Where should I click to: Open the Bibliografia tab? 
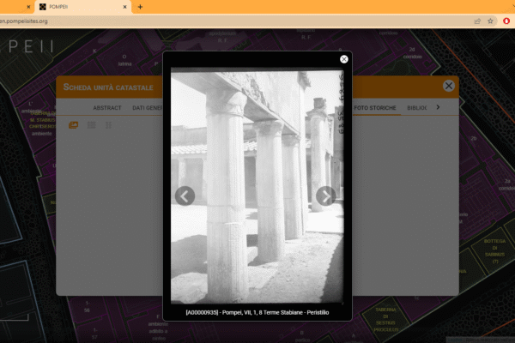click(417, 108)
